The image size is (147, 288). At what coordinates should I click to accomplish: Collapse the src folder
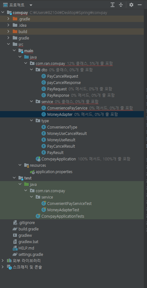(8, 44)
